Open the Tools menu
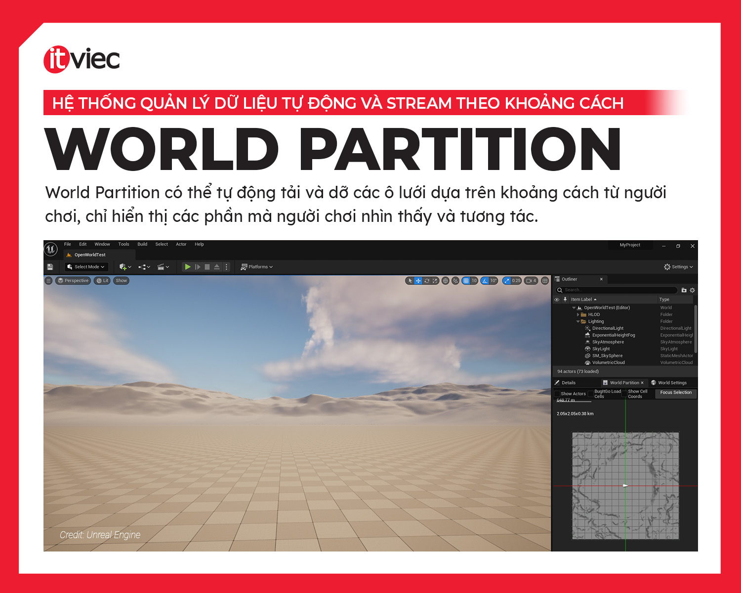This screenshot has width=741, height=593. coord(123,244)
